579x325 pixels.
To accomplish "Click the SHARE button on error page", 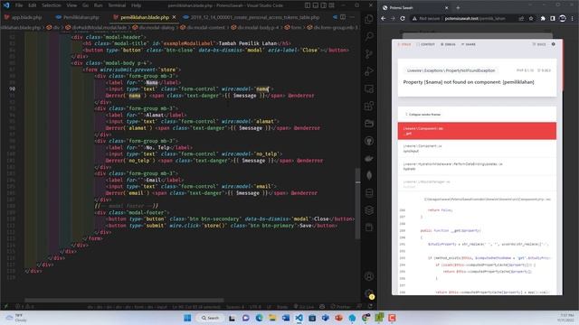I will click(x=469, y=44).
